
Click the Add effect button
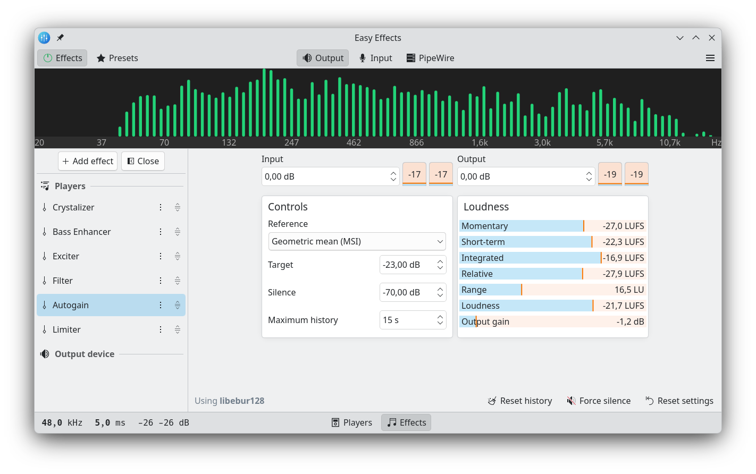[x=88, y=161]
